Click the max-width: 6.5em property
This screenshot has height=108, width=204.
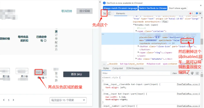tap(116, 97)
